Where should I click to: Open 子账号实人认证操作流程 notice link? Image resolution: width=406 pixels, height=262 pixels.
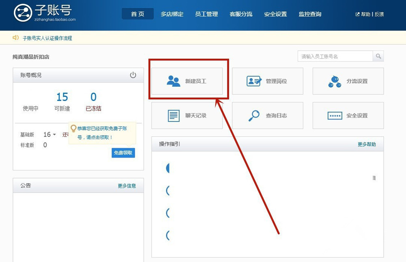point(48,38)
